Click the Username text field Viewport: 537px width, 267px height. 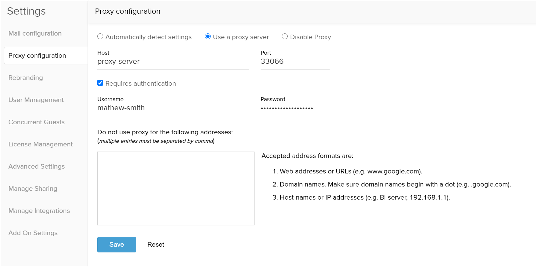pos(173,108)
